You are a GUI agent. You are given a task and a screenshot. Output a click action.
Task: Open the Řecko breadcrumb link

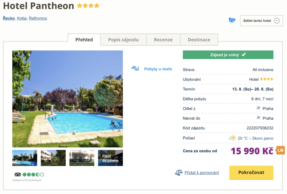point(9,18)
